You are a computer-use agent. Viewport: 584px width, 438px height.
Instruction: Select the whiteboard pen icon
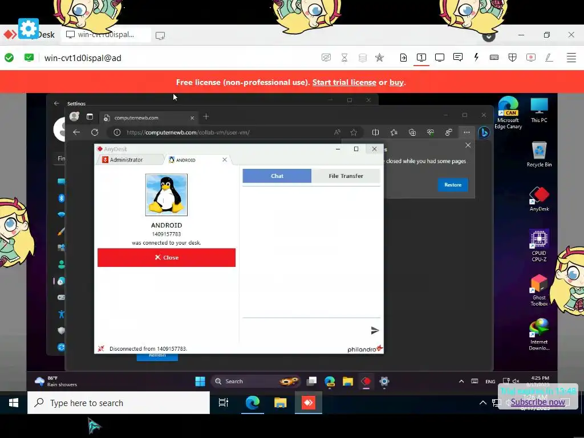[x=549, y=58]
